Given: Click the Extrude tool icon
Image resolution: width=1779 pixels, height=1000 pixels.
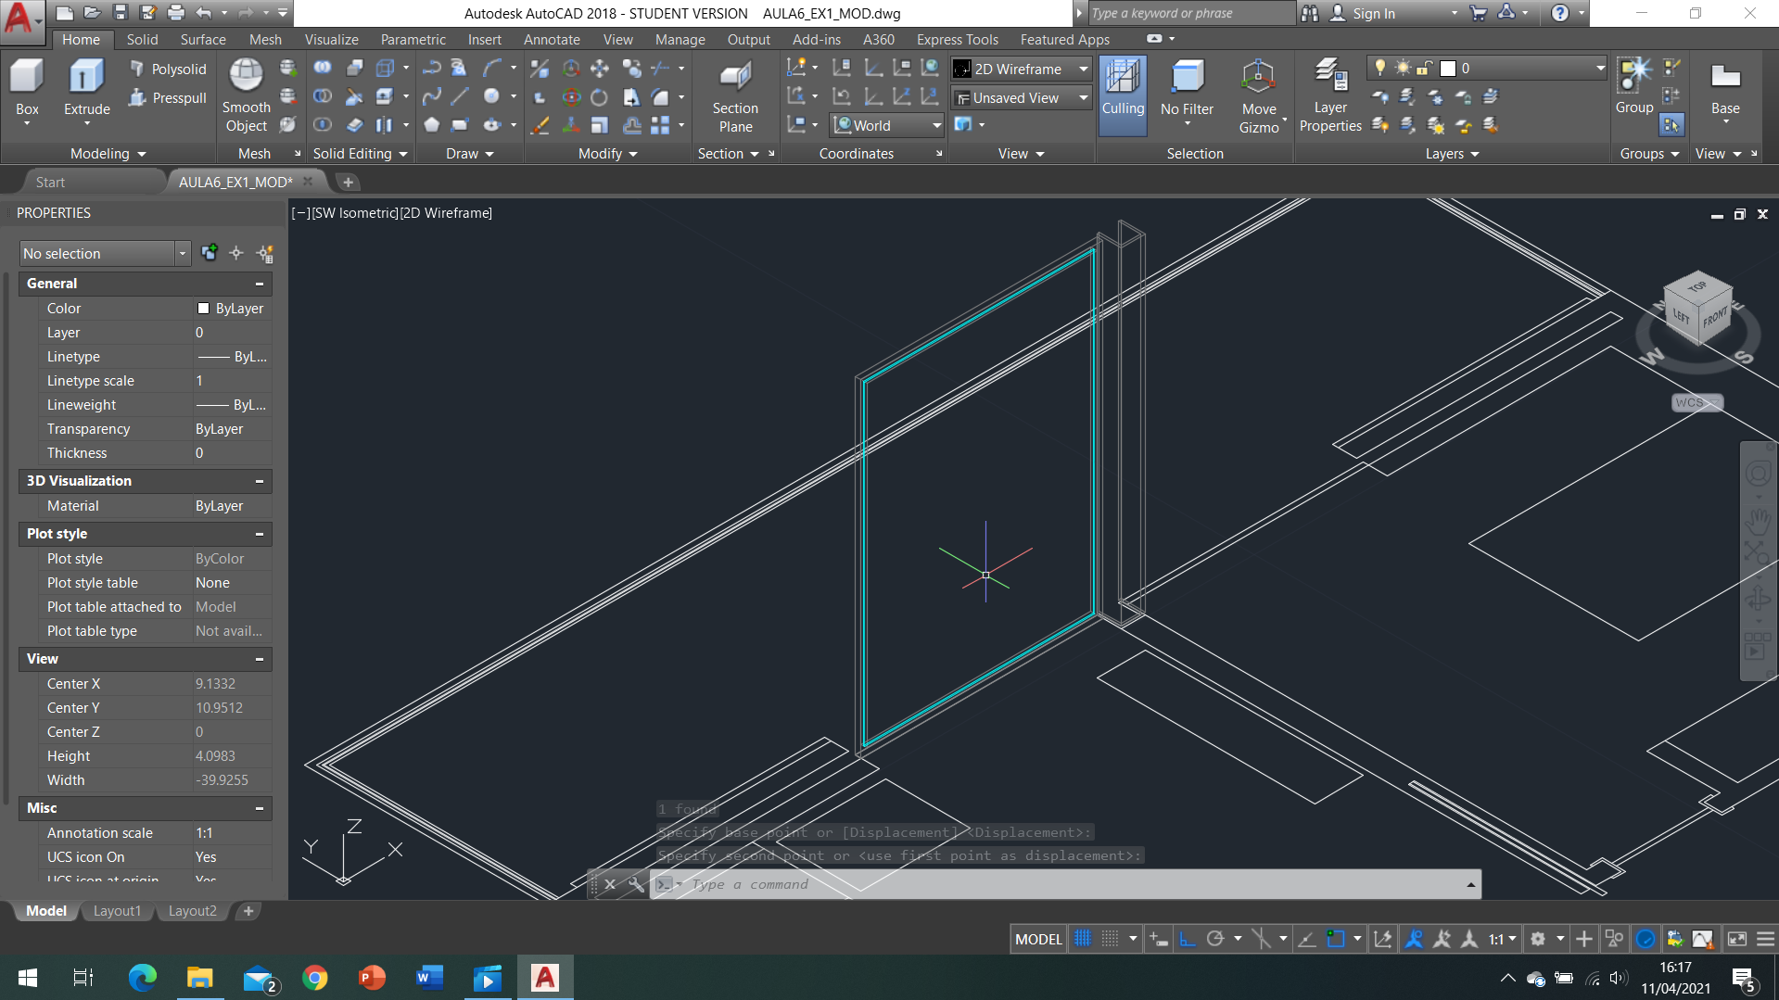Looking at the screenshot, I should point(86,78).
